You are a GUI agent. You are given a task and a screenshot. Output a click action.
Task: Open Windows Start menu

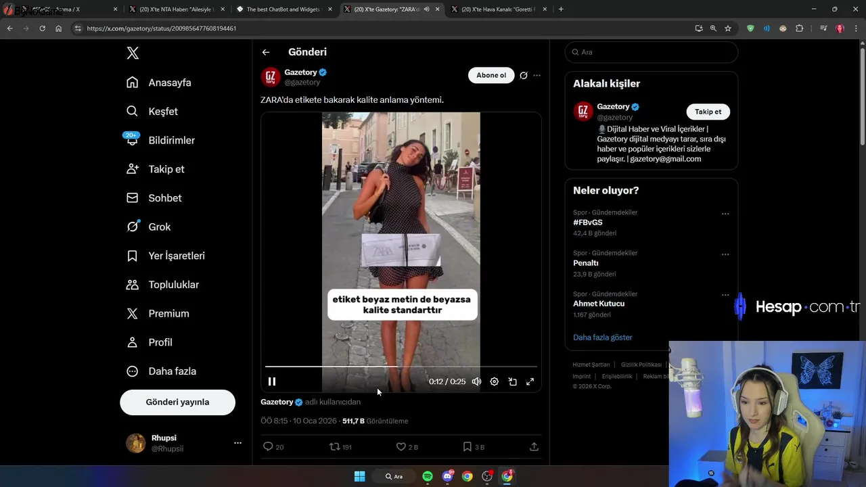tap(360, 476)
